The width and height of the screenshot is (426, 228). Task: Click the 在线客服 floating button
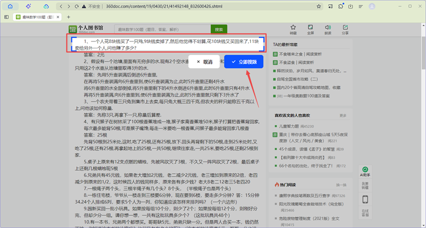tap(365, 213)
